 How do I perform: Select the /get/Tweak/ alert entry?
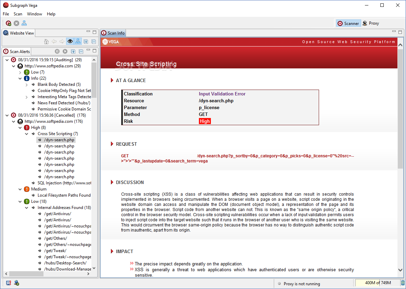pos(55,251)
